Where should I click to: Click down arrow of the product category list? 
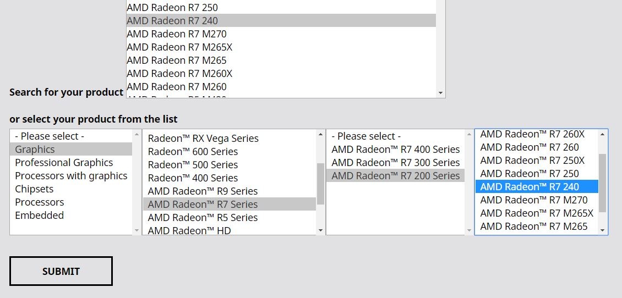tap(137, 230)
